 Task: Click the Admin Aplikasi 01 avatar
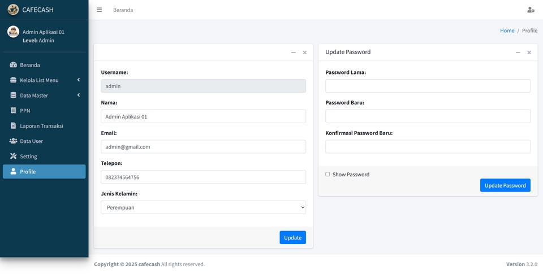[13, 32]
